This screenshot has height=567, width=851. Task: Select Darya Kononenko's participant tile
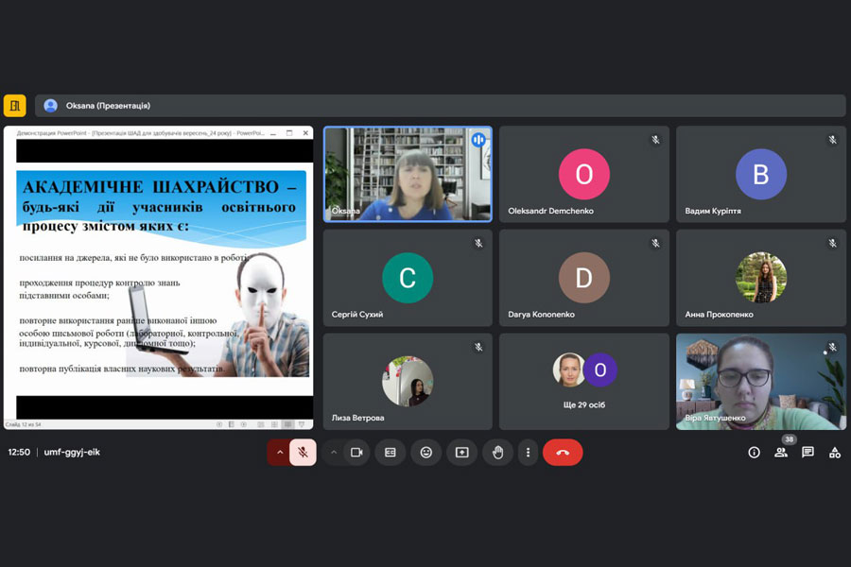tap(584, 278)
